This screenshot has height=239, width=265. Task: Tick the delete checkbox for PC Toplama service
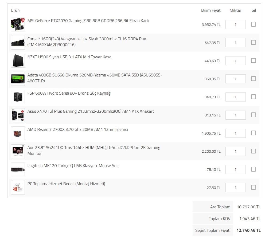click(254, 187)
